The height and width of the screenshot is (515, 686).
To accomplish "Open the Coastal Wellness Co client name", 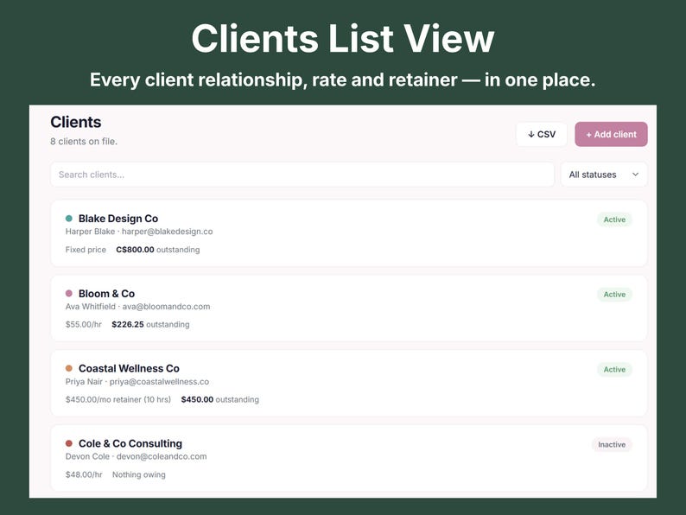I will click(129, 368).
